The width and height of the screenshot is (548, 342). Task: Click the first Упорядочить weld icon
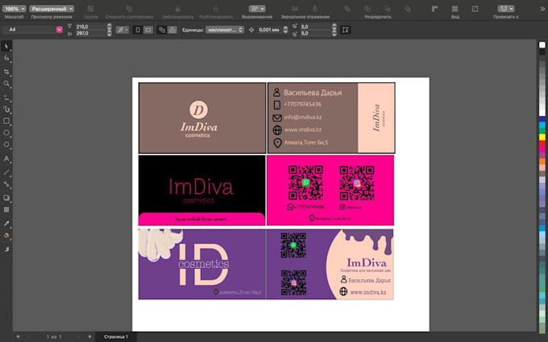pyautogui.click(x=347, y=9)
